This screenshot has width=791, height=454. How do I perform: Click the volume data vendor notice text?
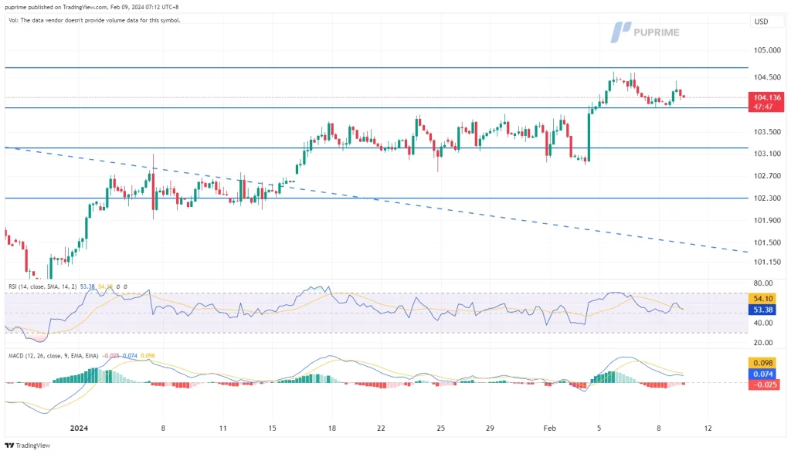pos(93,20)
